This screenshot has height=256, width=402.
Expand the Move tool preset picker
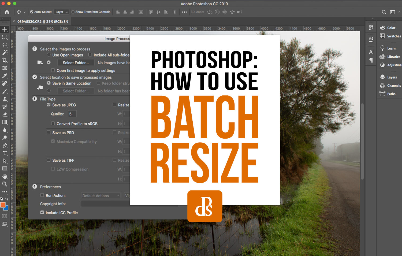(25, 12)
